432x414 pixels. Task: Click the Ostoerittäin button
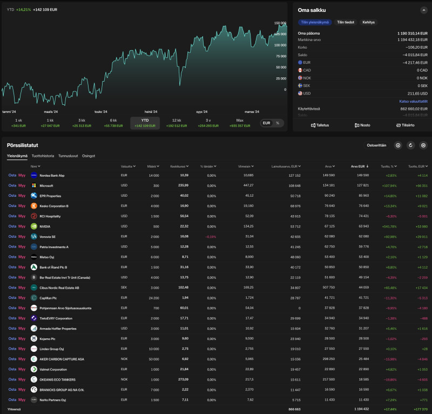coord(376,145)
